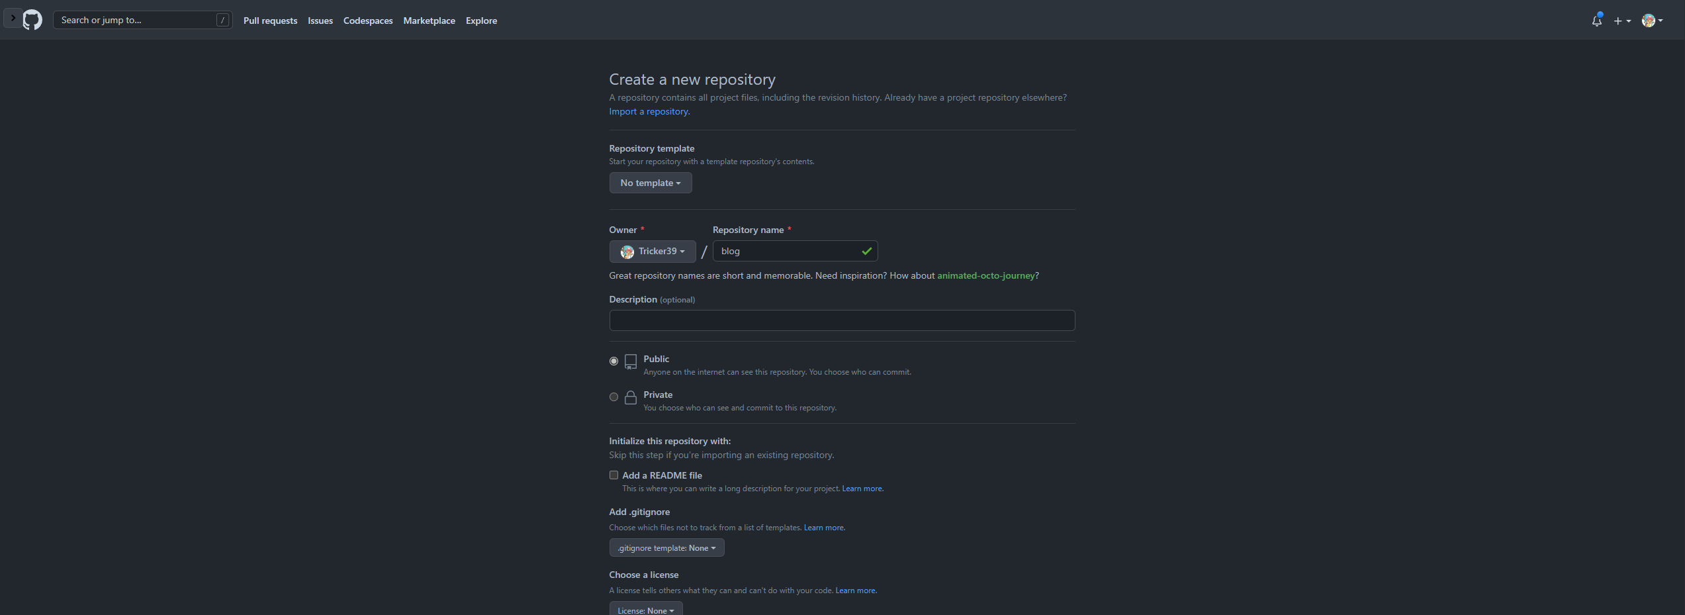
Task: Open the GitHub homepage via the Octocat logo
Action: 32,20
